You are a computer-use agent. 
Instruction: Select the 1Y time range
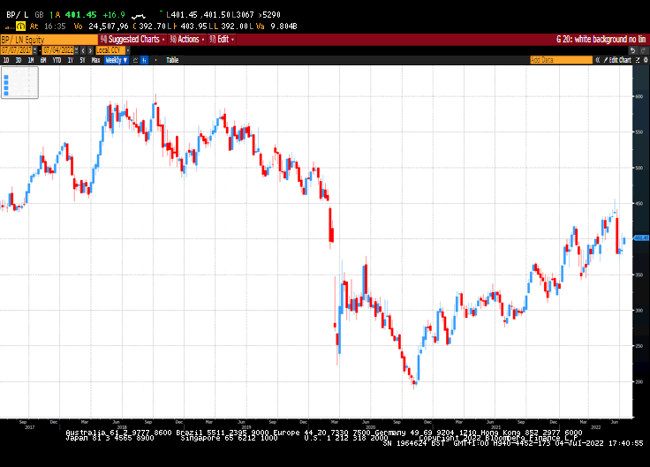tap(71, 60)
